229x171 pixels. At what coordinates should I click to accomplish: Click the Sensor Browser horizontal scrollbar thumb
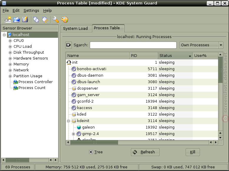(18, 160)
